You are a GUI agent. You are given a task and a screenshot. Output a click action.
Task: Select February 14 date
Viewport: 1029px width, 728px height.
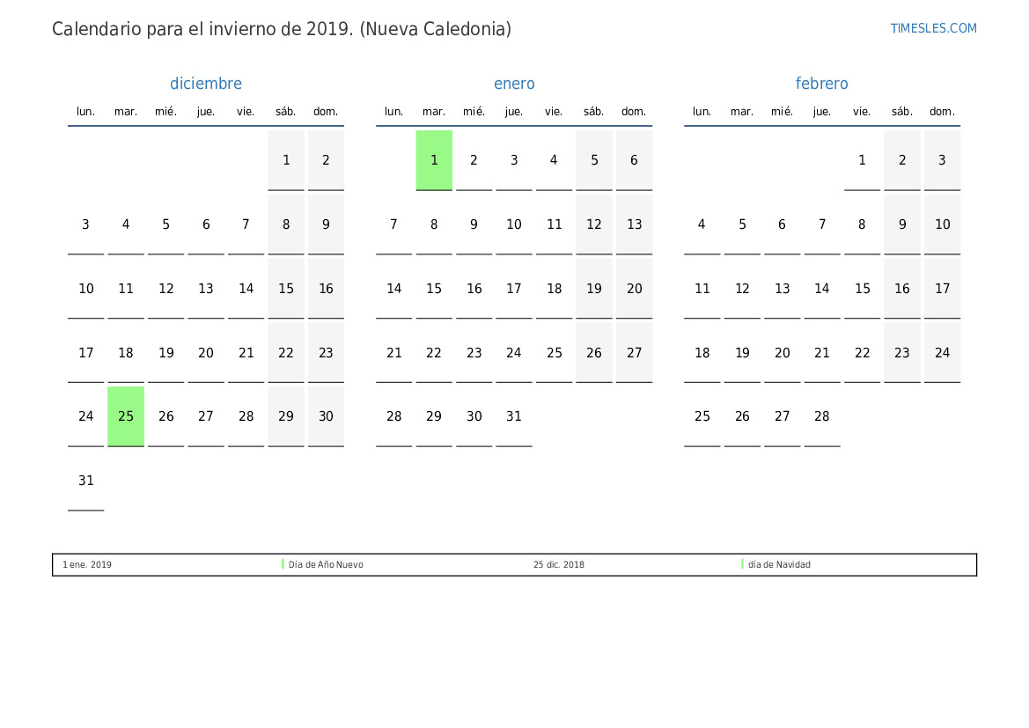(821, 289)
